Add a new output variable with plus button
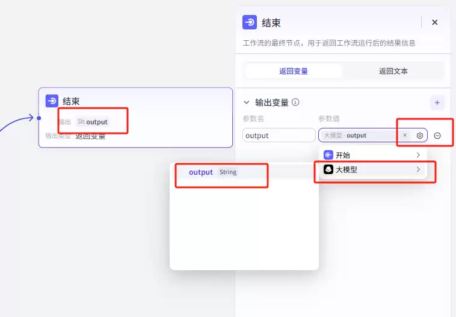Screen dimensions: 456x317 437,103
